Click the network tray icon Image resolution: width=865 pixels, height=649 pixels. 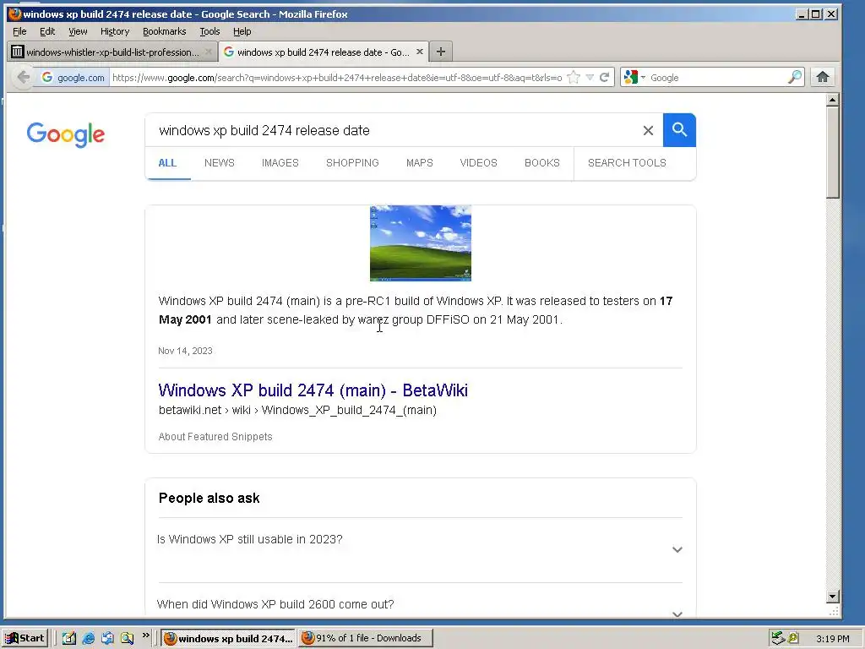(x=777, y=638)
